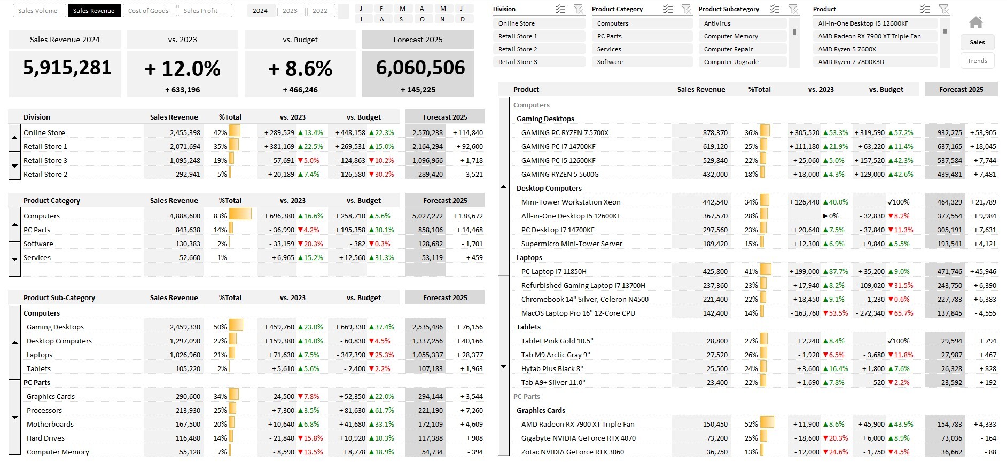Filter by AMD Radeon RX 7900 XT slicer item

pyautogui.click(x=875, y=36)
